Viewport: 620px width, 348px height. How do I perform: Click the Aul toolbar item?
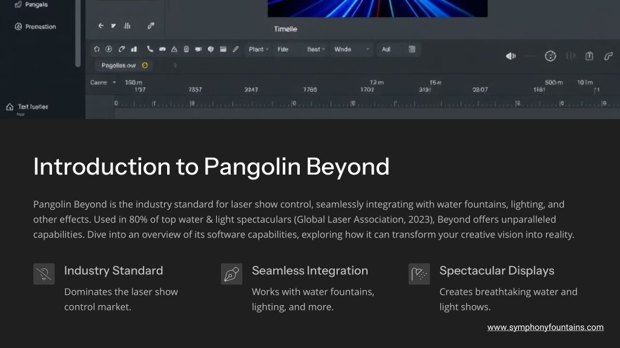tap(386, 50)
